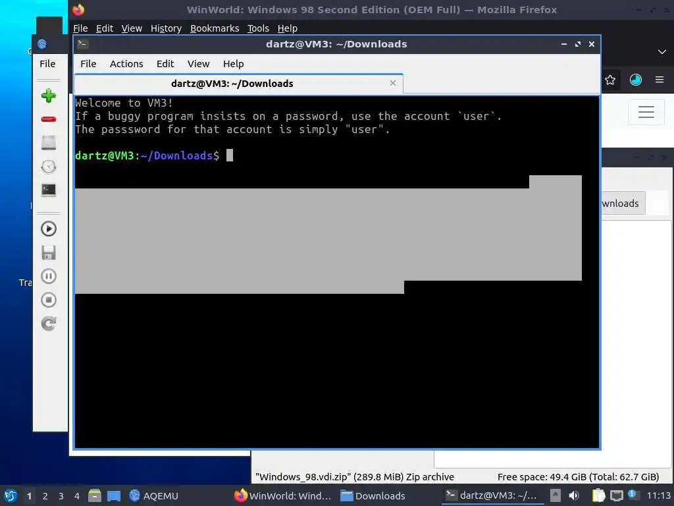Click the hard disk icon in AQEMU toolbar
This screenshot has width=674, height=506.
(49, 143)
